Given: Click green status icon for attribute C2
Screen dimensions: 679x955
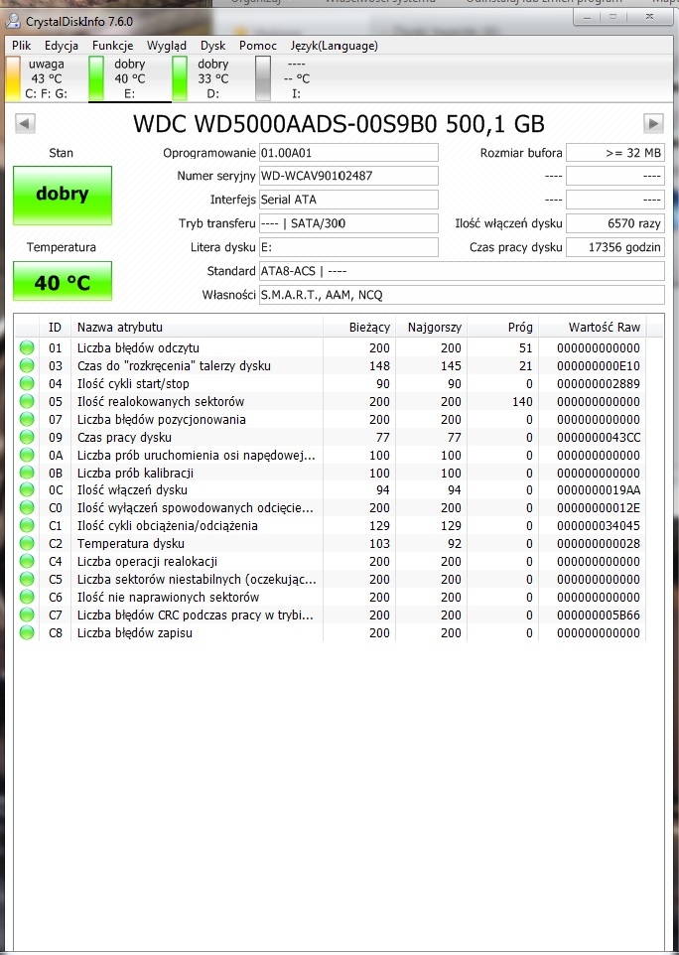Looking at the screenshot, I should [x=27, y=543].
